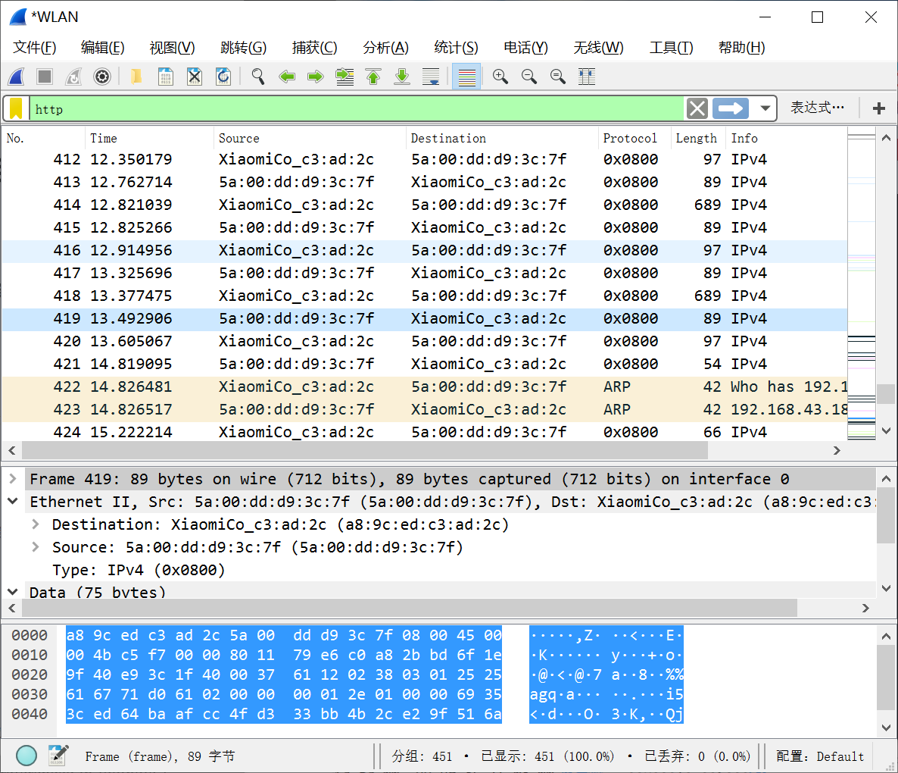Screen dimensions: 898x773
Task: Open the 无线(W) menu
Action: pos(598,48)
